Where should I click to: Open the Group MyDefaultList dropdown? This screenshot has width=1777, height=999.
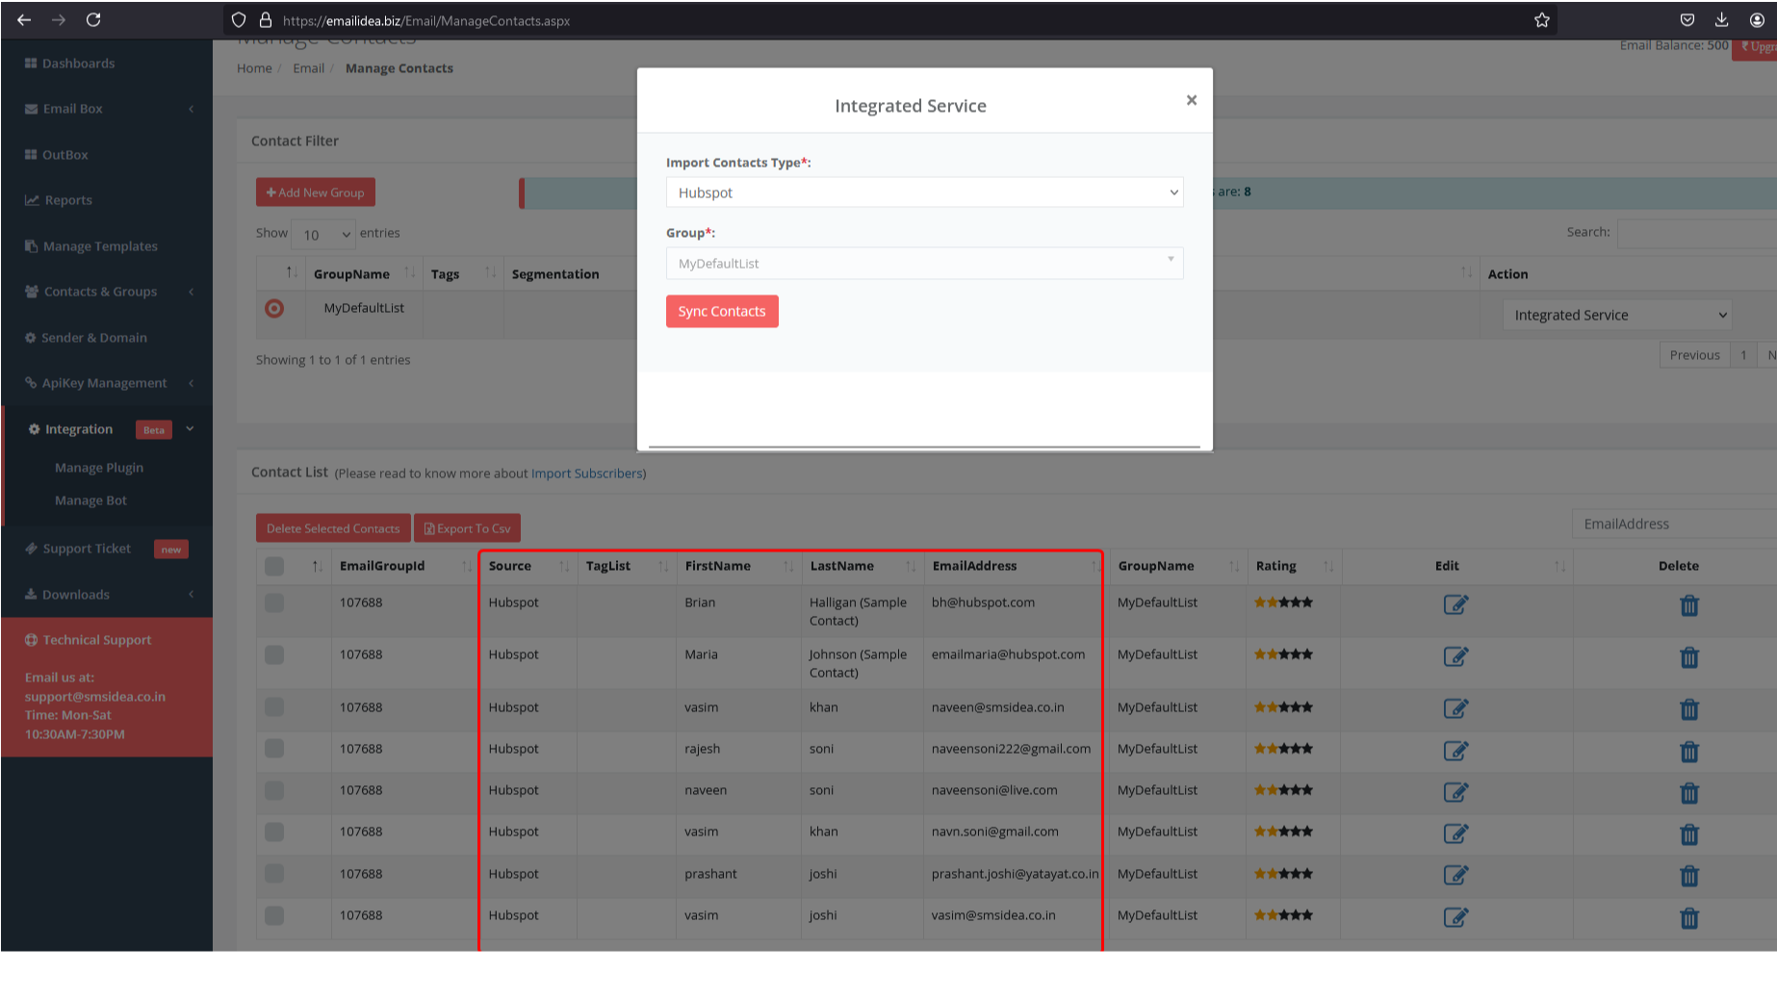tap(923, 264)
